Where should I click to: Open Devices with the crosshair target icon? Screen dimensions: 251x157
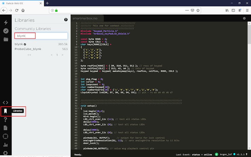5,136
